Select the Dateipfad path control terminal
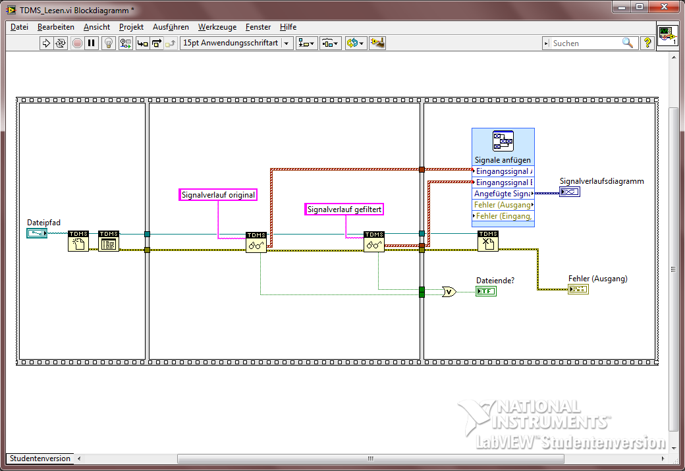685x471 pixels. click(x=37, y=233)
